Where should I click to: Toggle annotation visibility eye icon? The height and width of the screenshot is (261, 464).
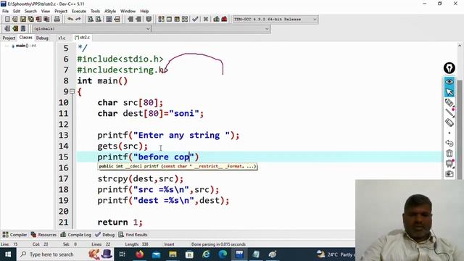tap(449, 82)
